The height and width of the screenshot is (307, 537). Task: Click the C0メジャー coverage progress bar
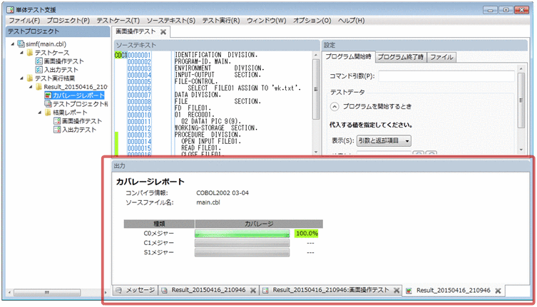click(242, 234)
